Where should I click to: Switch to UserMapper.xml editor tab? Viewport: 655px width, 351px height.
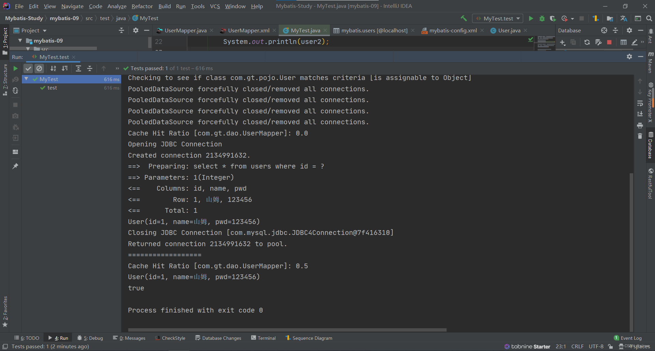pos(248,30)
